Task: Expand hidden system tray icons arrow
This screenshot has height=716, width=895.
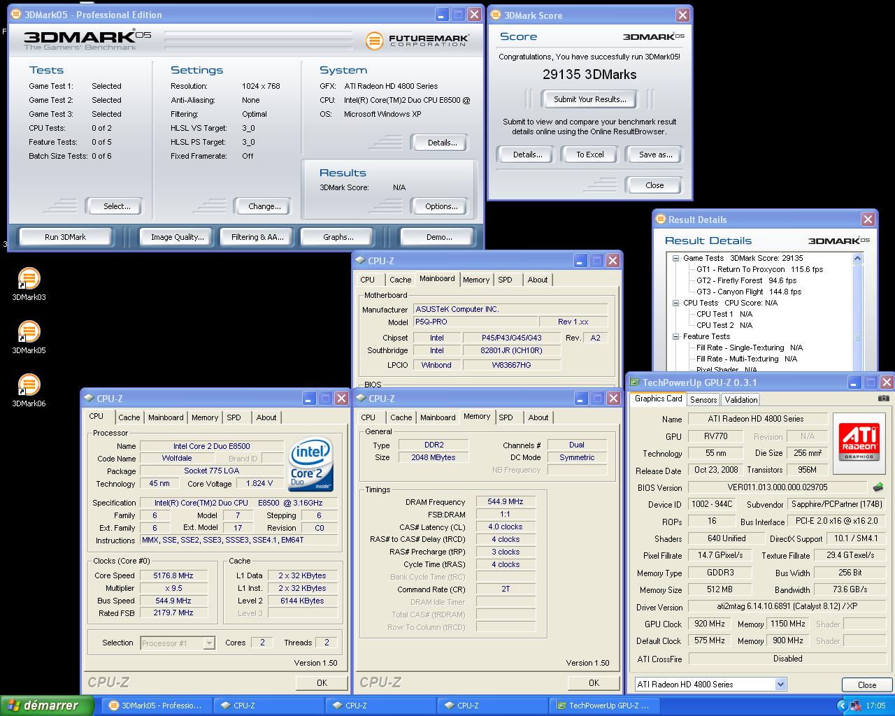Action: pyautogui.click(x=842, y=706)
